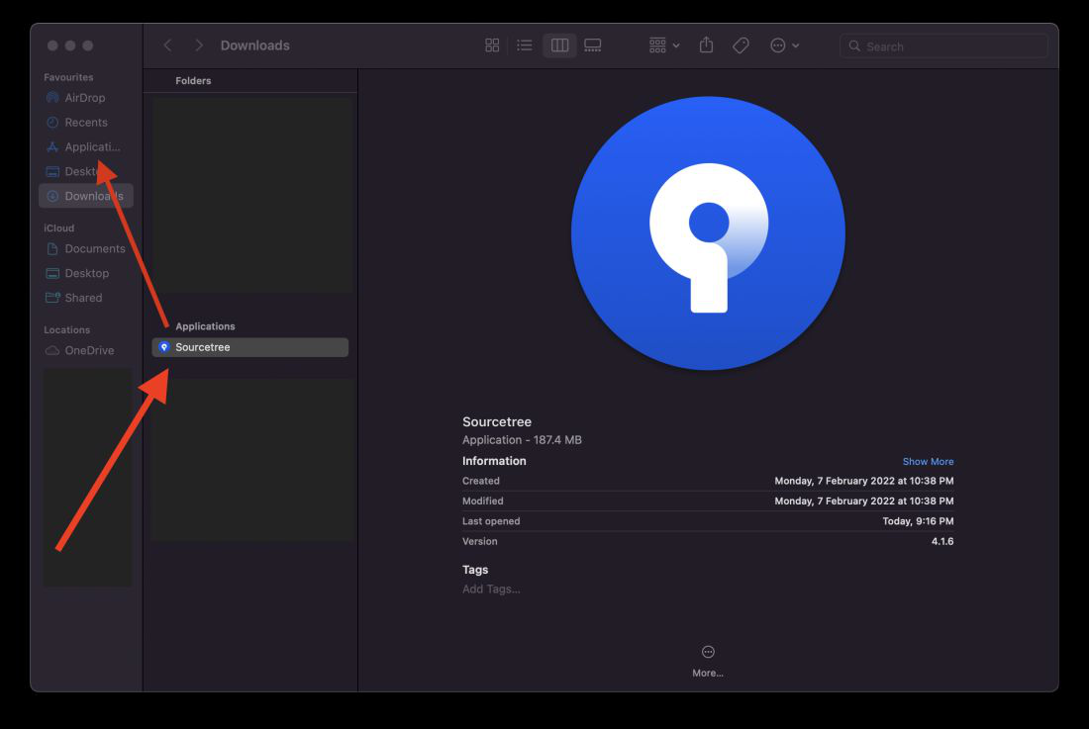Click the Share toolbar icon

706,46
